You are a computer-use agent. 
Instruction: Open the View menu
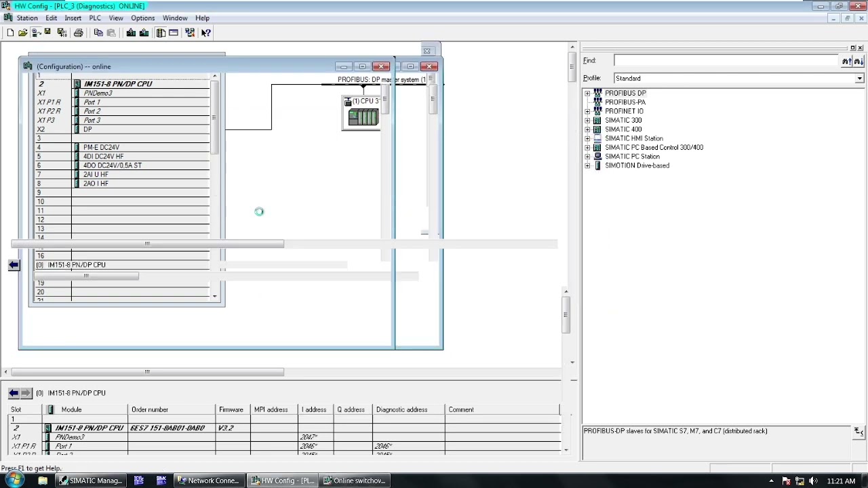[x=116, y=18]
